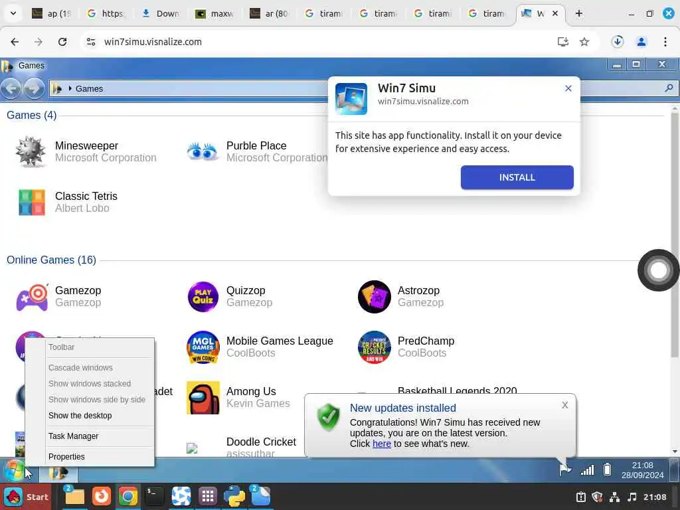The width and height of the screenshot is (680, 510).
Task: Open a new Chrome tab
Action: point(578,13)
